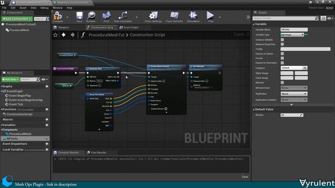
Task: Navigate back with the left arrow
Action: [x=64, y=35]
